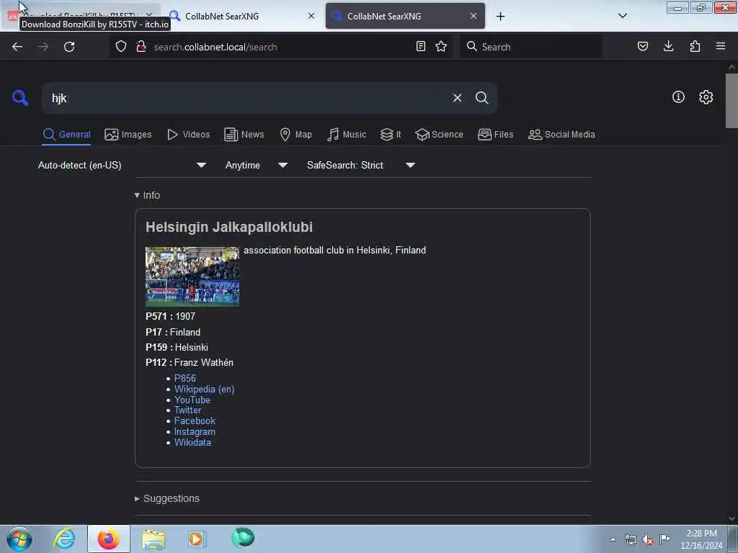This screenshot has width=738, height=553.
Task: Open the Twitter link
Action: [x=187, y=410]
